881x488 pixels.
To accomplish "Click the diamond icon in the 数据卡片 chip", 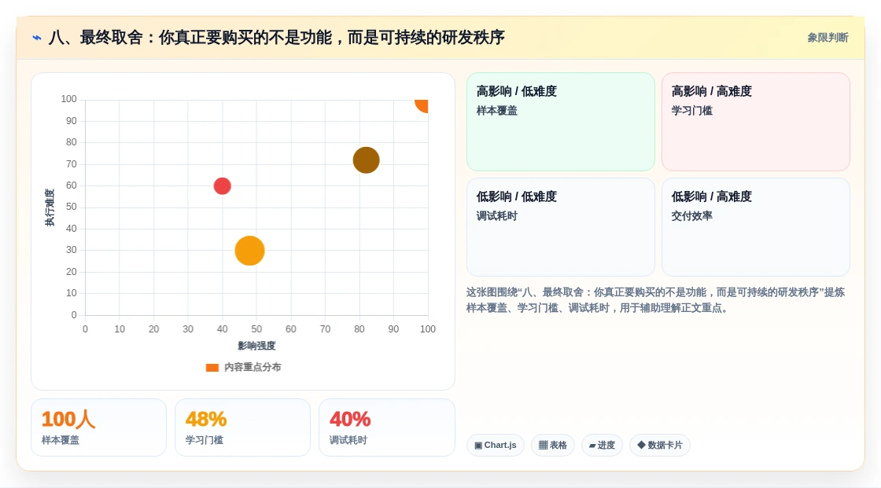I will [641, 445].
